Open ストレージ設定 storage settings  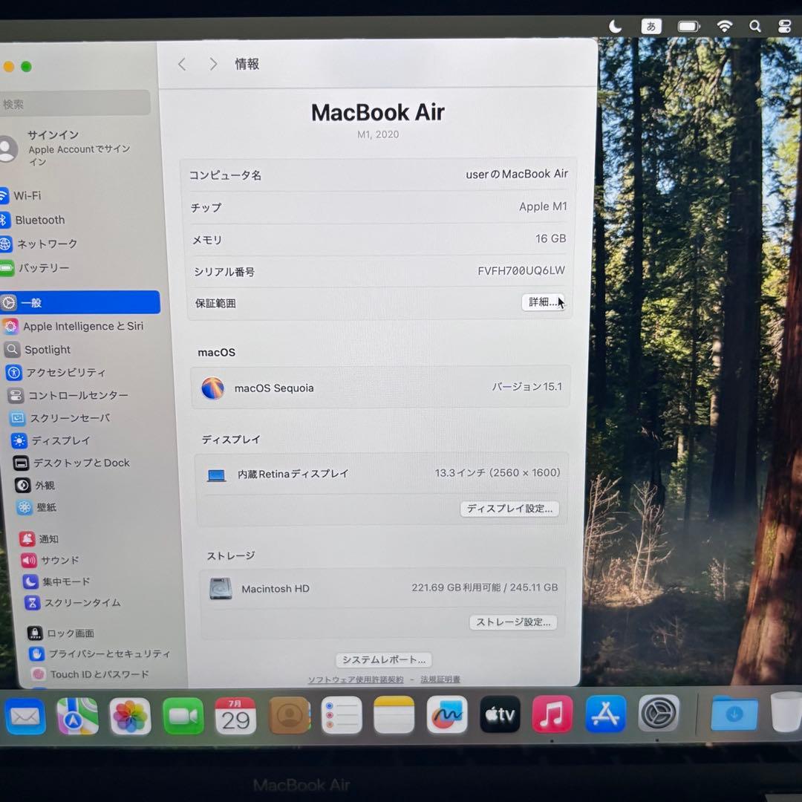point(513,623)
